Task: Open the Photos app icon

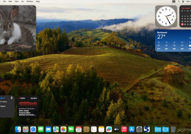Action: pyautogui.click(x=64, y=129)
